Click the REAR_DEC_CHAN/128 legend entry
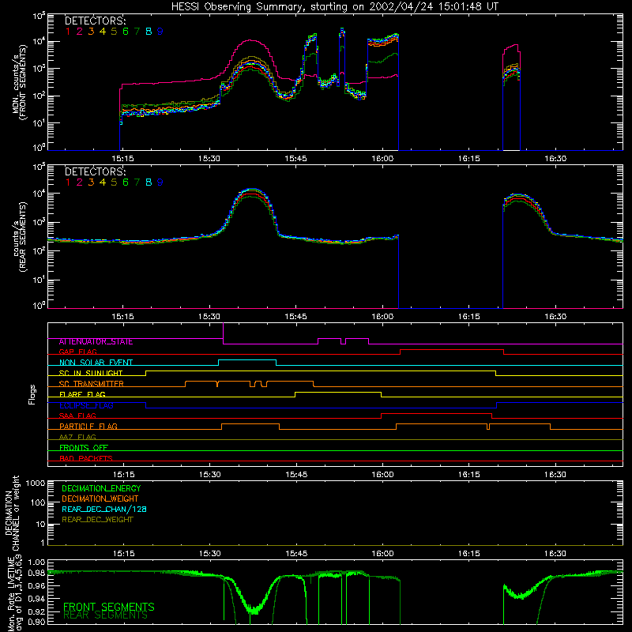Viewport: 632px width, 632px height. 104,510
